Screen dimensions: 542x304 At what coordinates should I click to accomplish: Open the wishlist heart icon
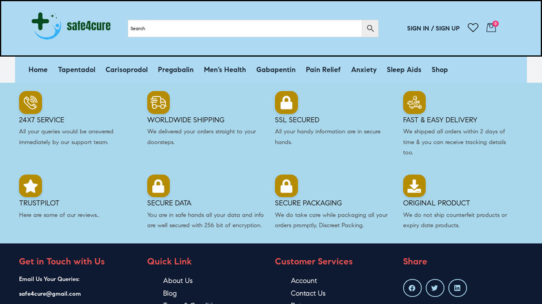(473, 28)
